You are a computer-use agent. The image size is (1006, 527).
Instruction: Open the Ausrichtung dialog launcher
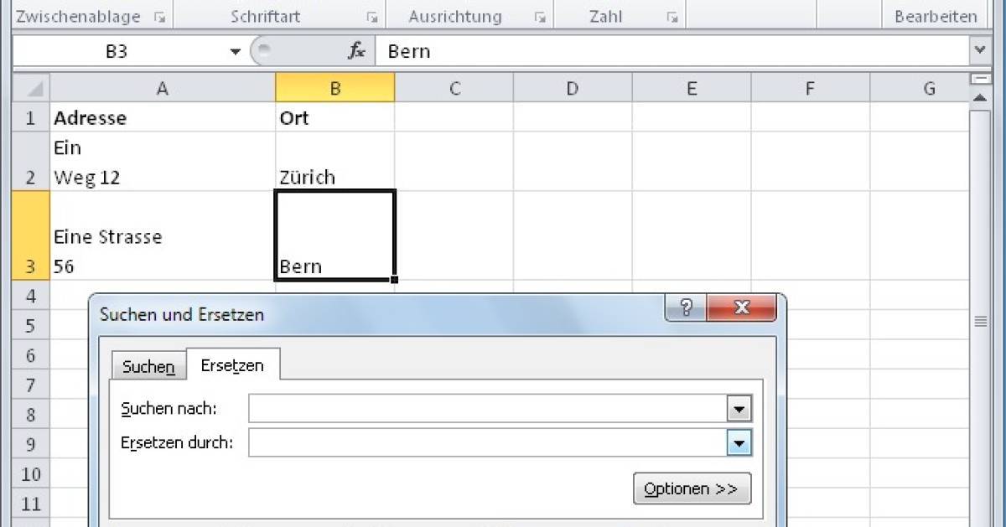point(541,17)
